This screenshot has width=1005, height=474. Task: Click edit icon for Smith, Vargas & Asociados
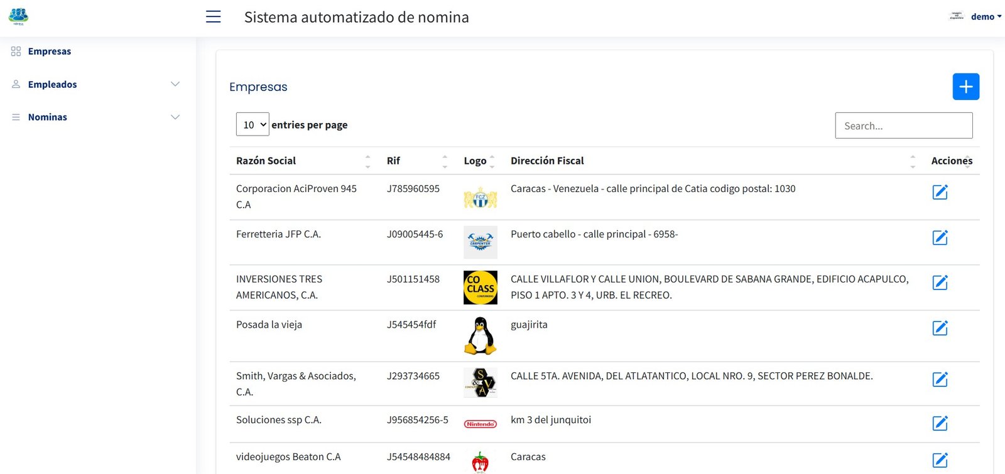[940, 379]
